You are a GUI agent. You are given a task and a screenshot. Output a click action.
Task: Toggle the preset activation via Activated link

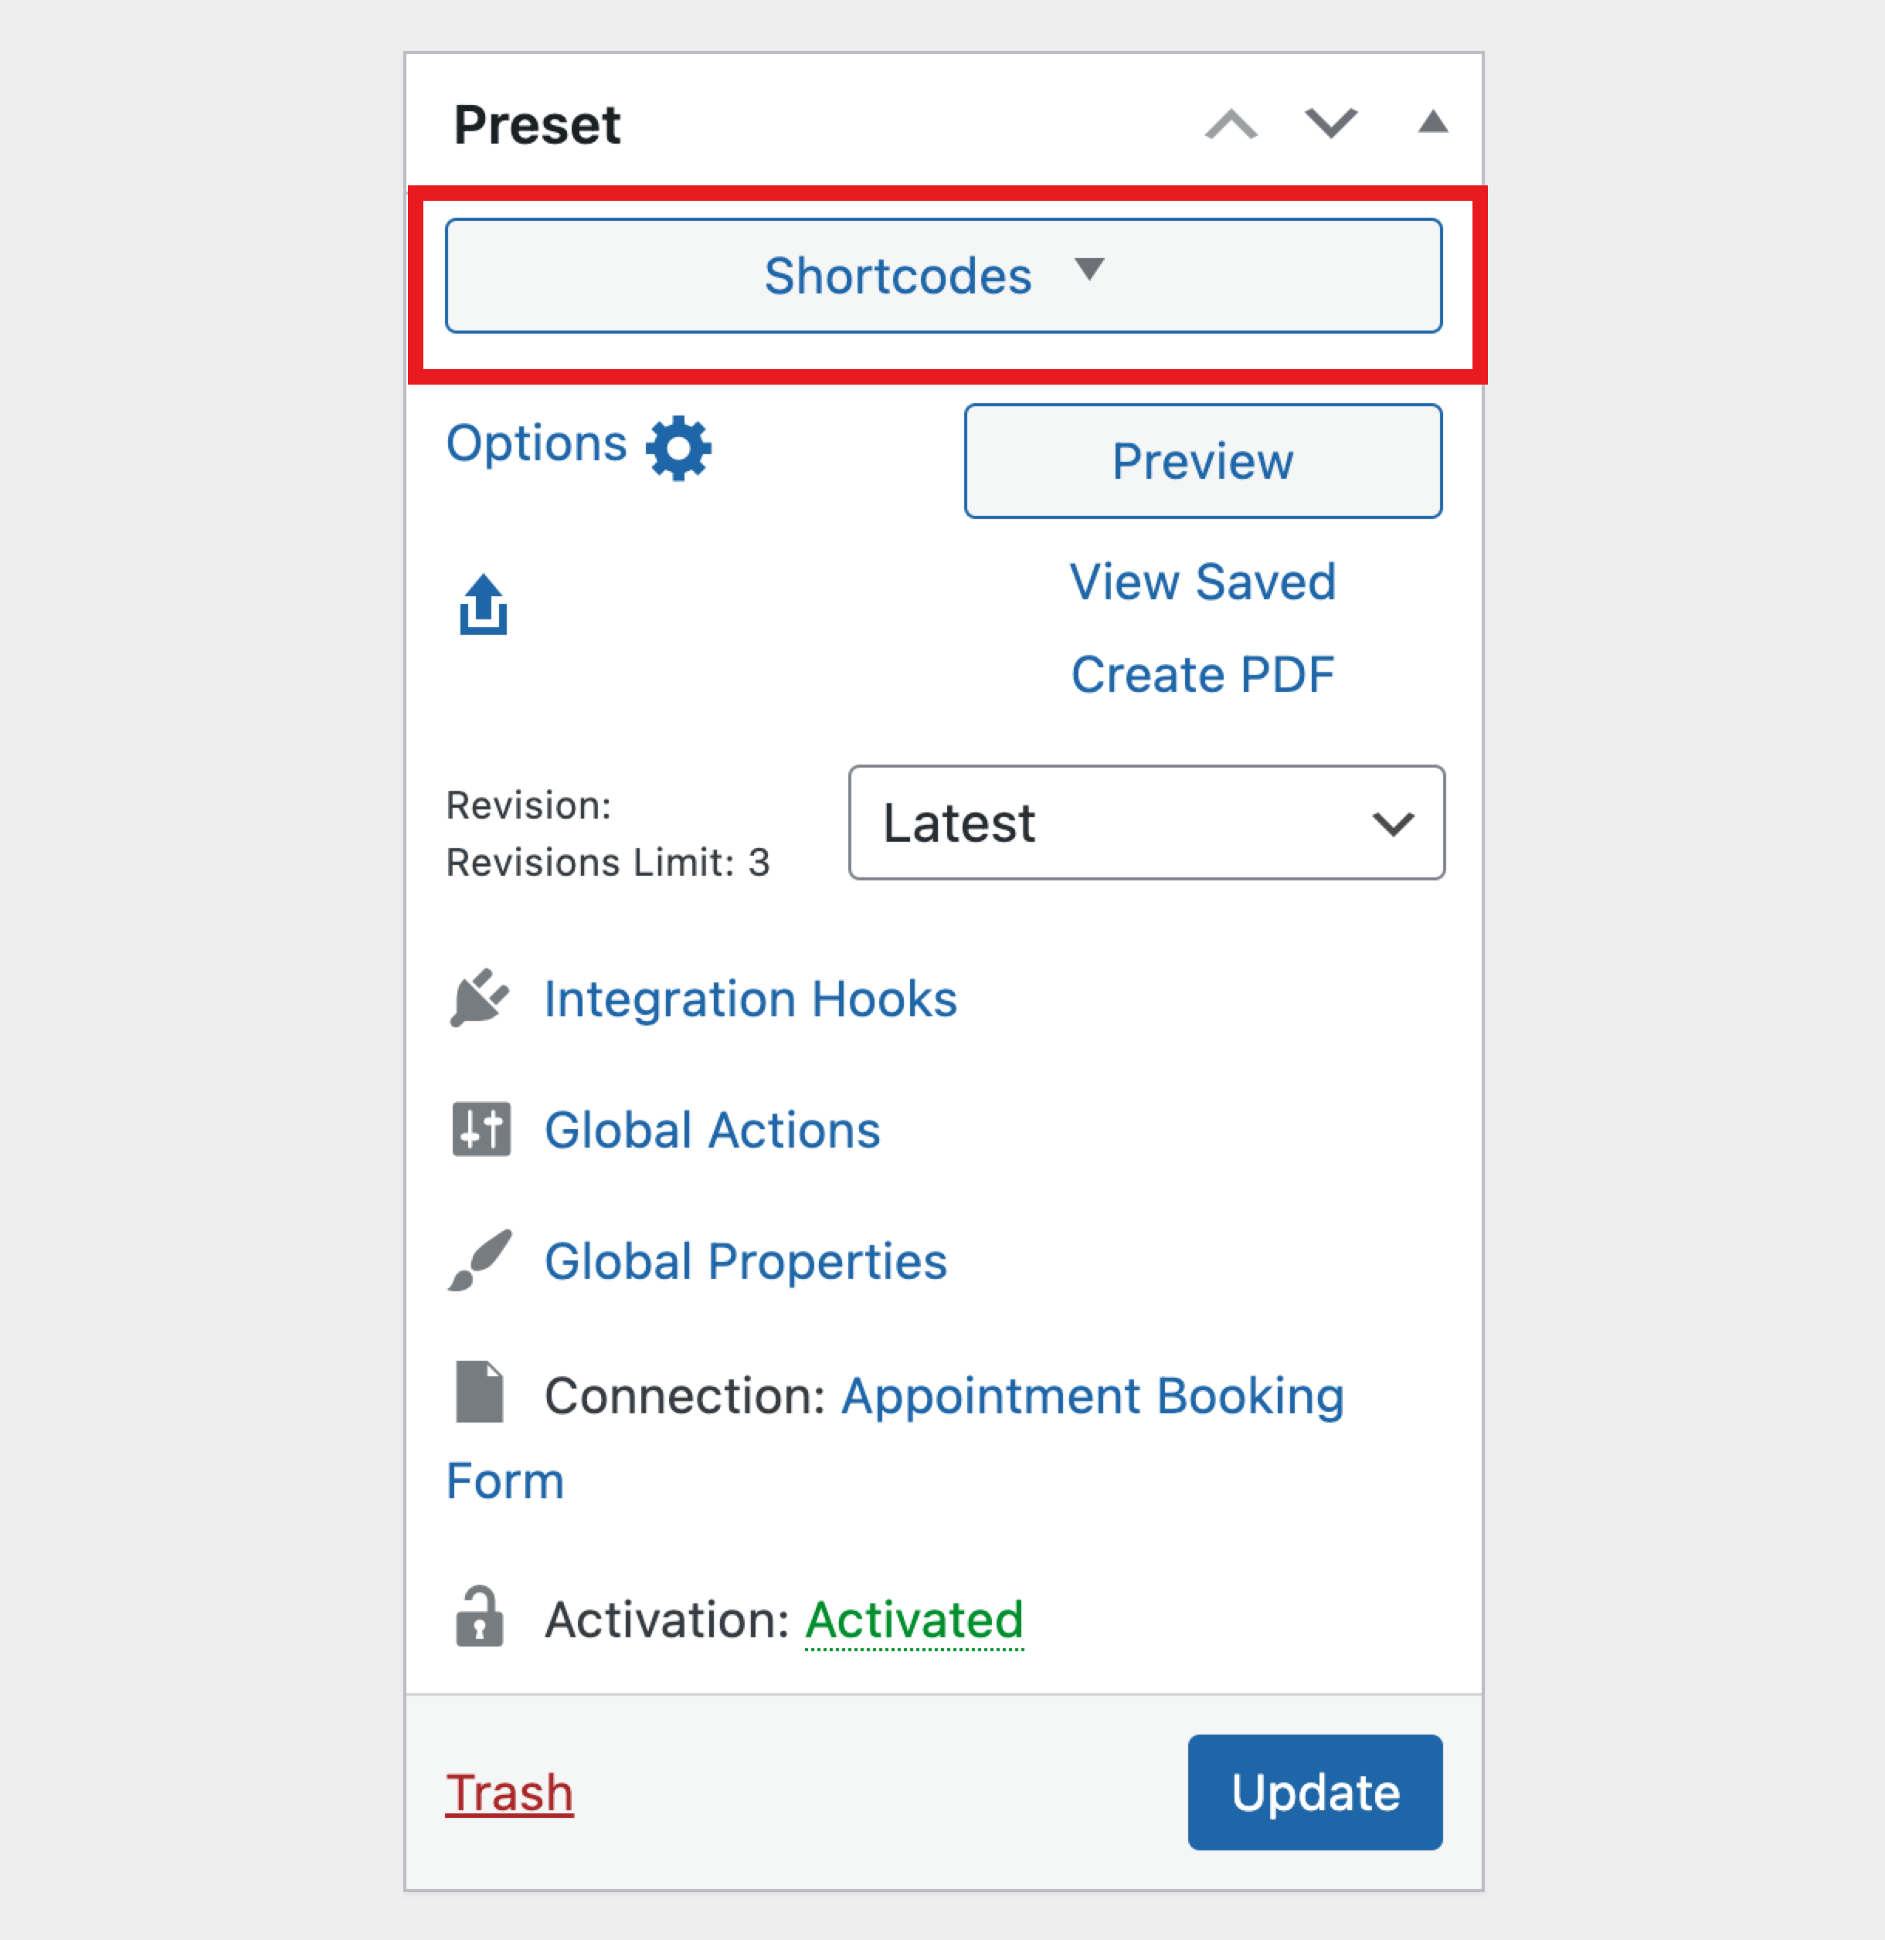click(913, 1619)
